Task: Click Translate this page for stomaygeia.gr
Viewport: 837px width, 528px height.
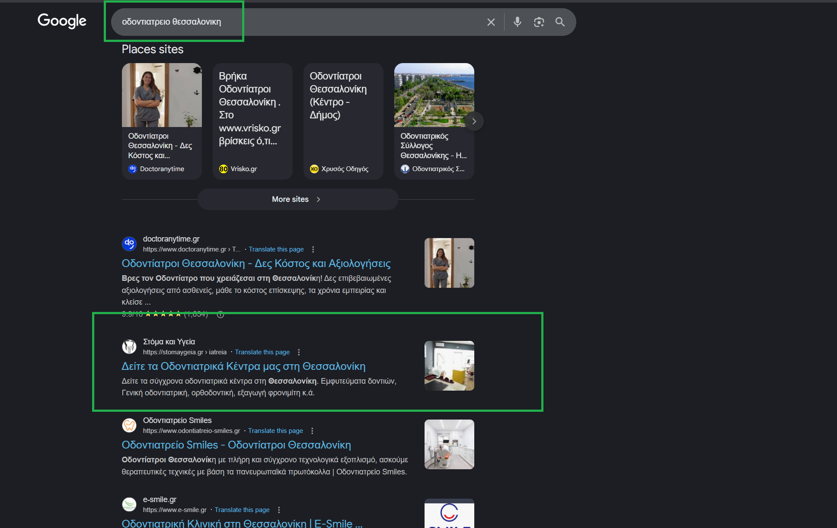Action: (x=262, y=352)
